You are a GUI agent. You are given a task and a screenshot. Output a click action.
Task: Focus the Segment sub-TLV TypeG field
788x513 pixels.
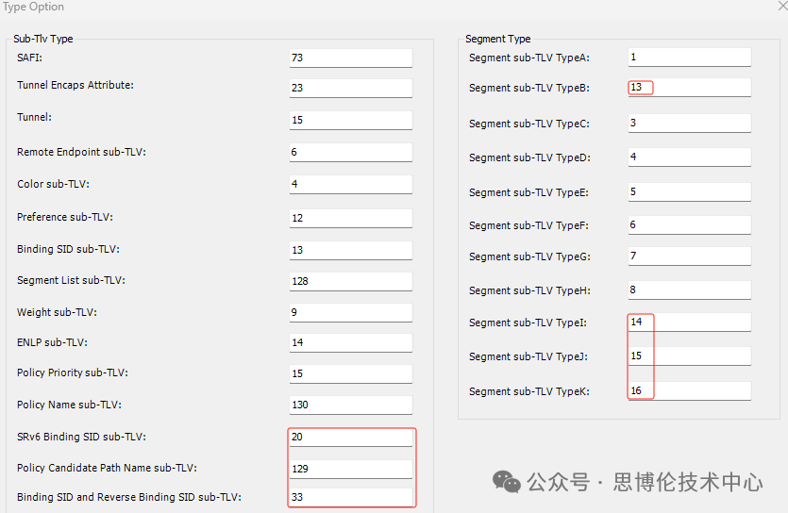coord(689,256)
